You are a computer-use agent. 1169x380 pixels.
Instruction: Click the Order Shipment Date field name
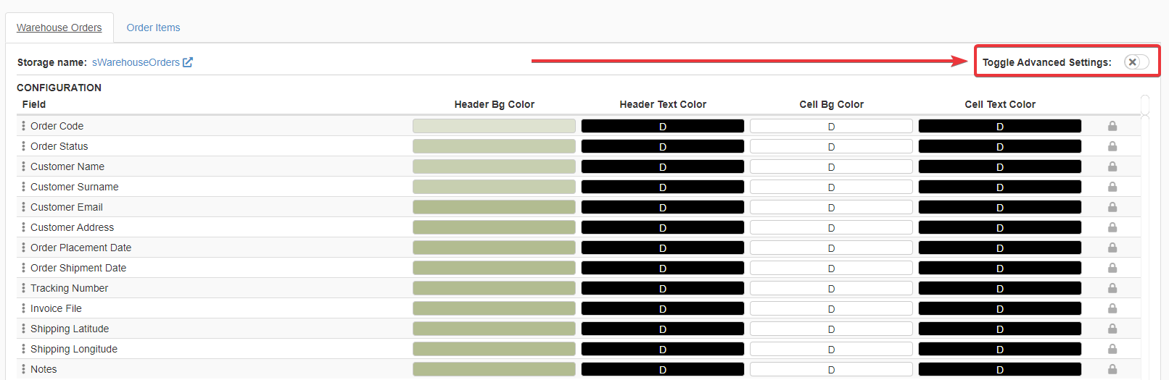click(78, 268)
